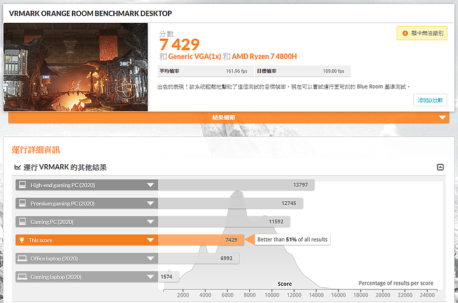Select the This score row label
This screenshot has height=303, width=458.
(x=40, y=241)
